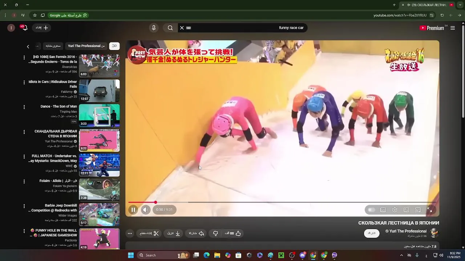Open options for Idiots In Cars video
The image size is (465, 261).
pos(24,82)
